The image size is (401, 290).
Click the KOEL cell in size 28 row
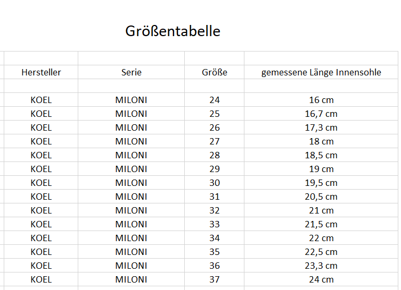[x=41, y=155]
